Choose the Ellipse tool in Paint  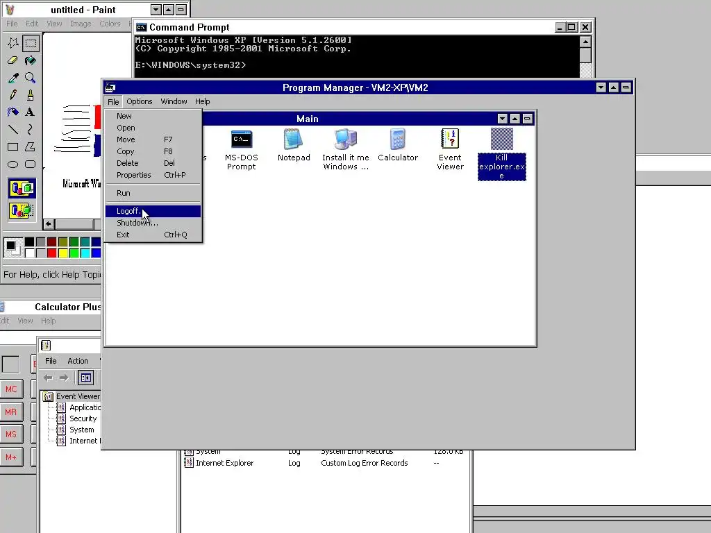[13, 164]
